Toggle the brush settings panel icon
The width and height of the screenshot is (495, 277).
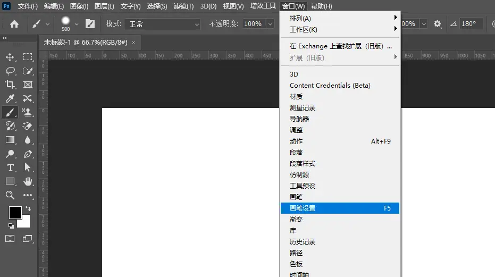(x=90, y=24)
